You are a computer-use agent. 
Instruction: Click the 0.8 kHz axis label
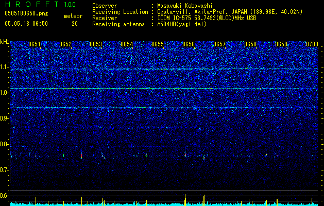4,144
